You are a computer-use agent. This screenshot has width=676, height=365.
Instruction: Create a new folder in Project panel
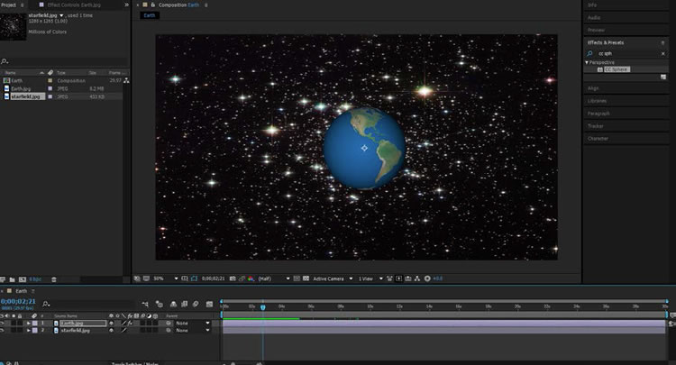click(x=14, y=279)
